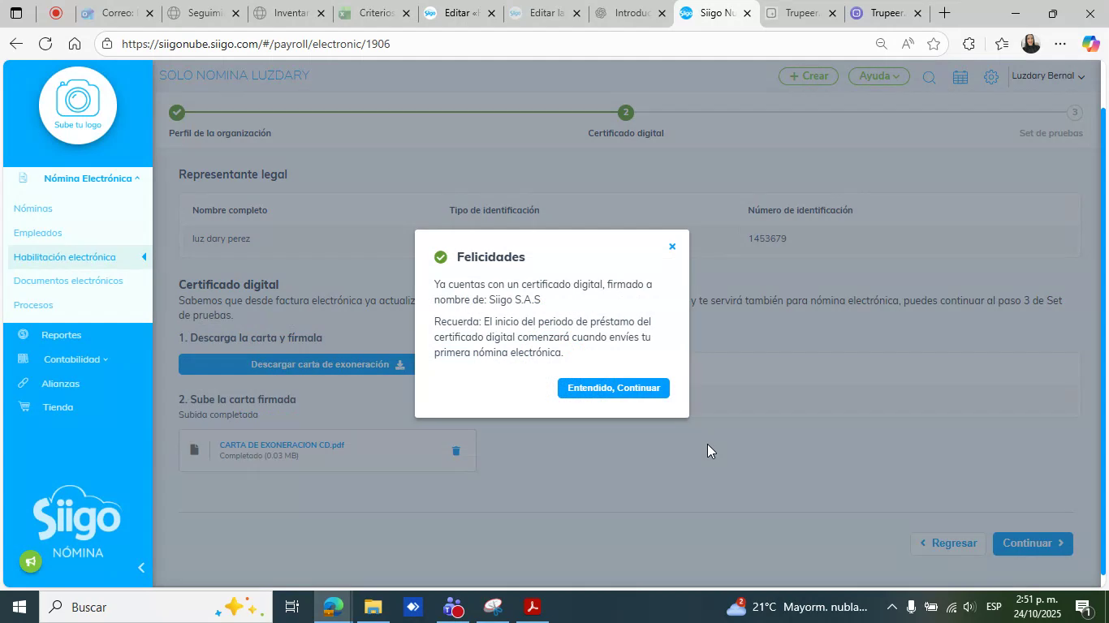Collapse Nómina Electrónica menu section
Image resolution: width=1109 pixels, height=623 pixels.
click(92, 178)
